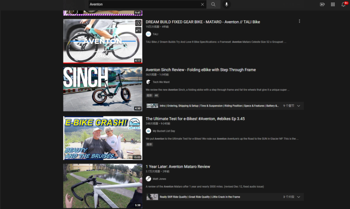Open Matt Jones channel avatar
Viewport: 350px width, 209px height.
(x=148, y=179)
